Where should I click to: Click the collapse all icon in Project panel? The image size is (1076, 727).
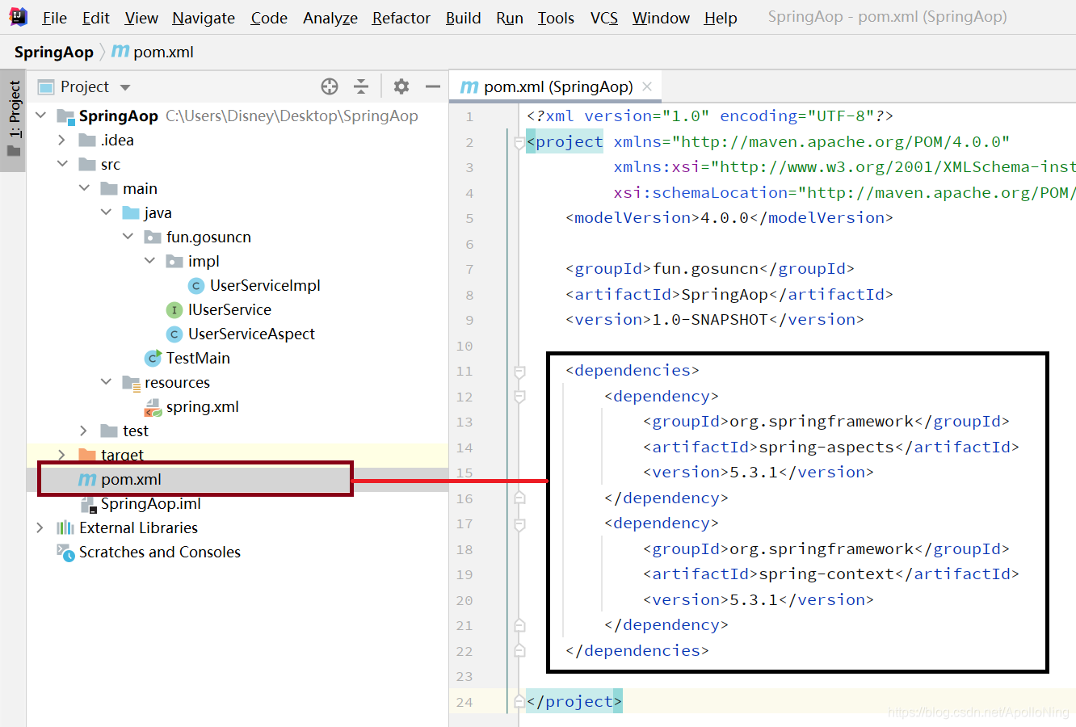coord(361,86)
